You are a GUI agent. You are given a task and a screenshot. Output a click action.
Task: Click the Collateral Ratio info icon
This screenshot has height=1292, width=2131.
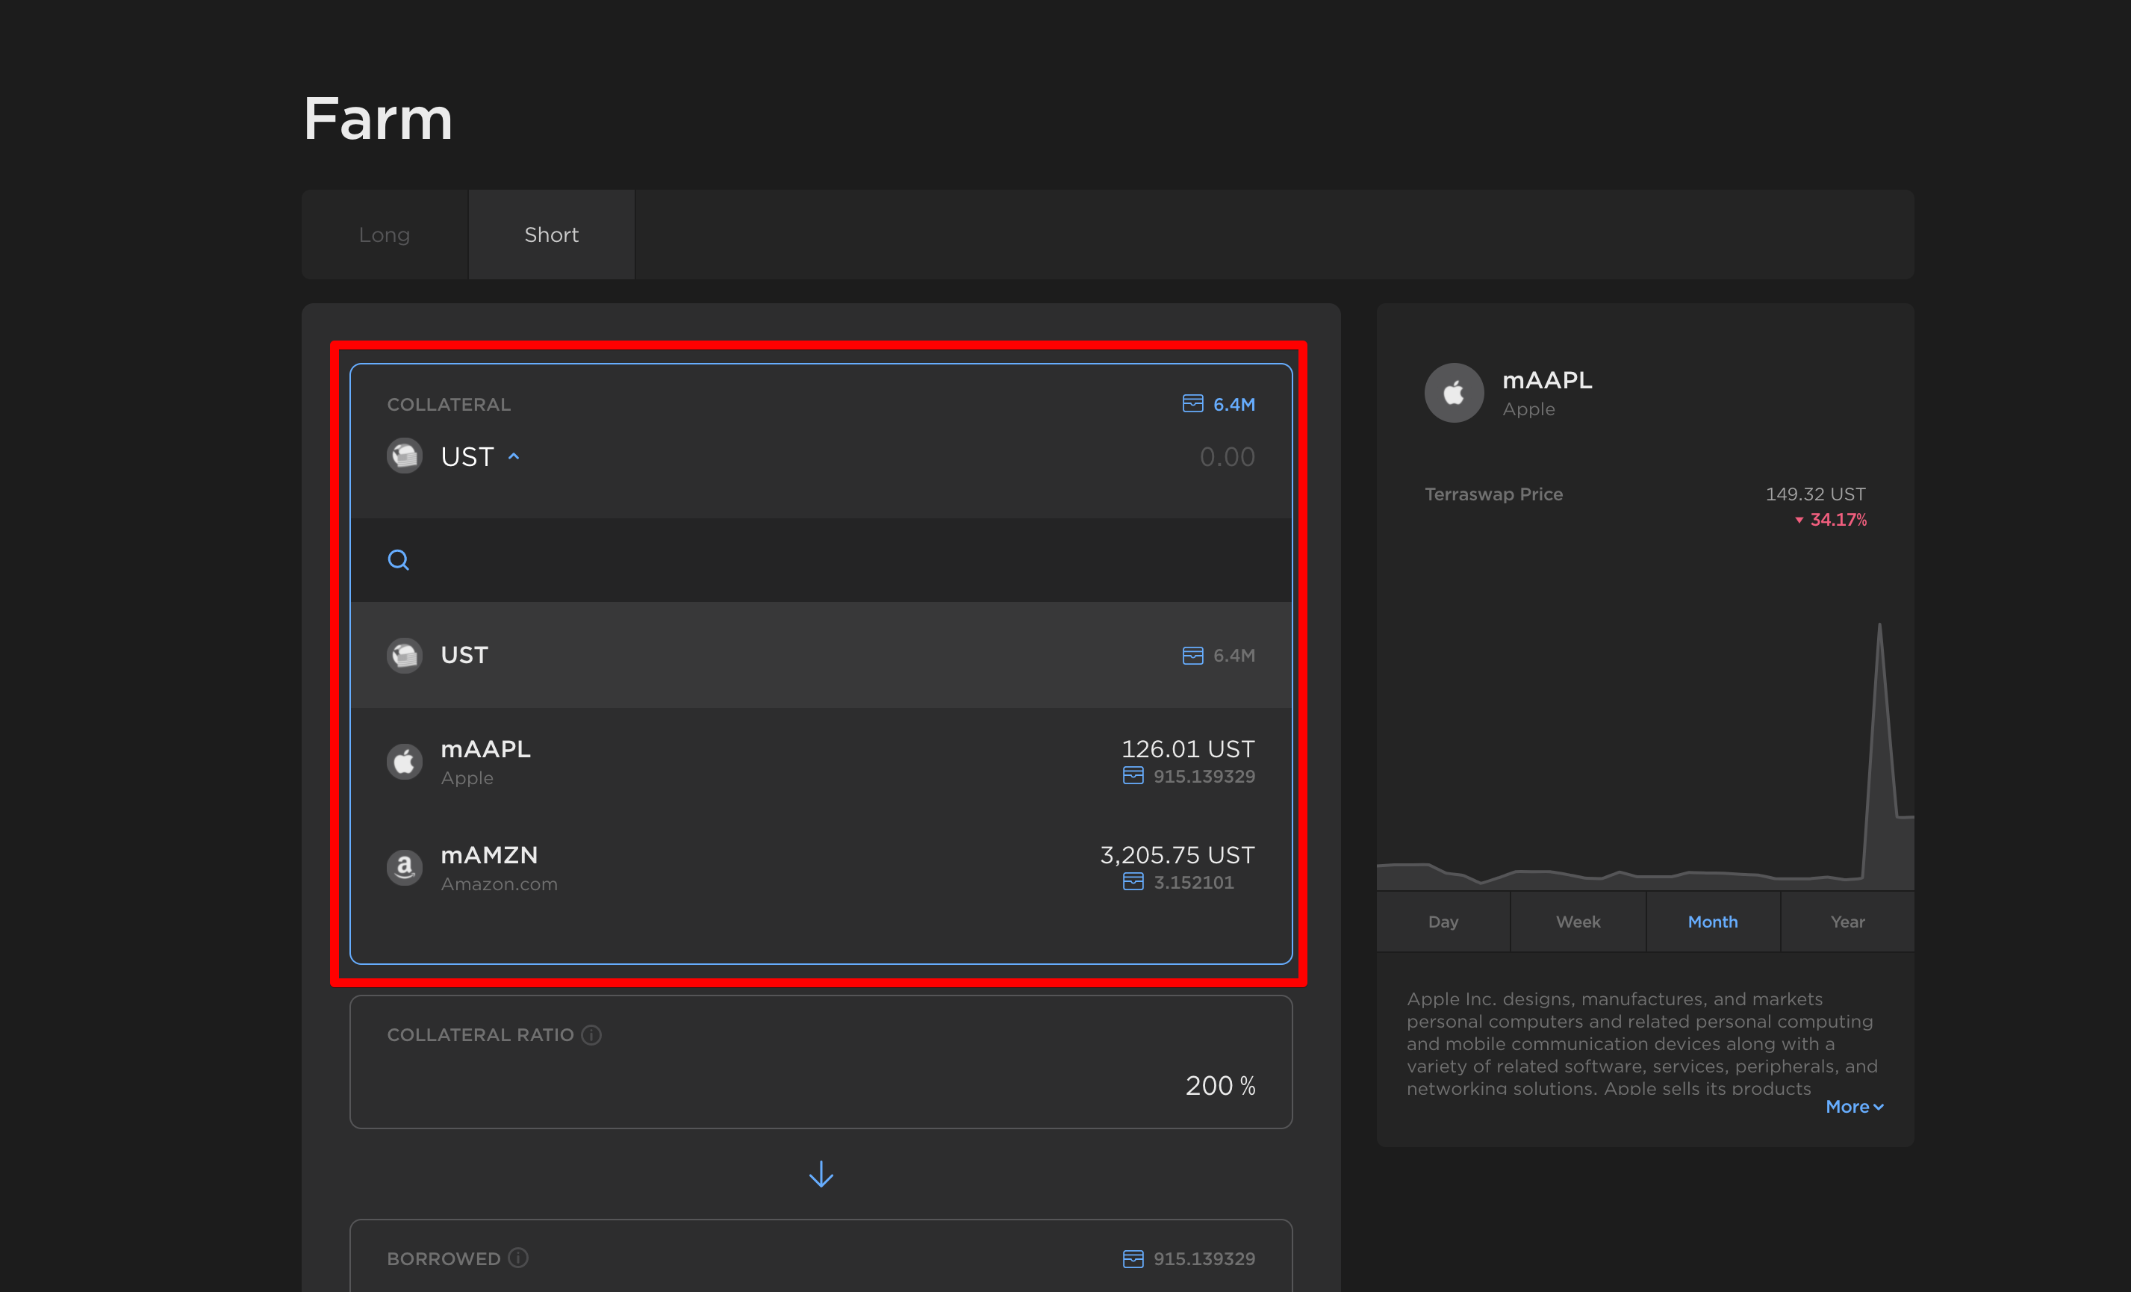click(591, 1035)
